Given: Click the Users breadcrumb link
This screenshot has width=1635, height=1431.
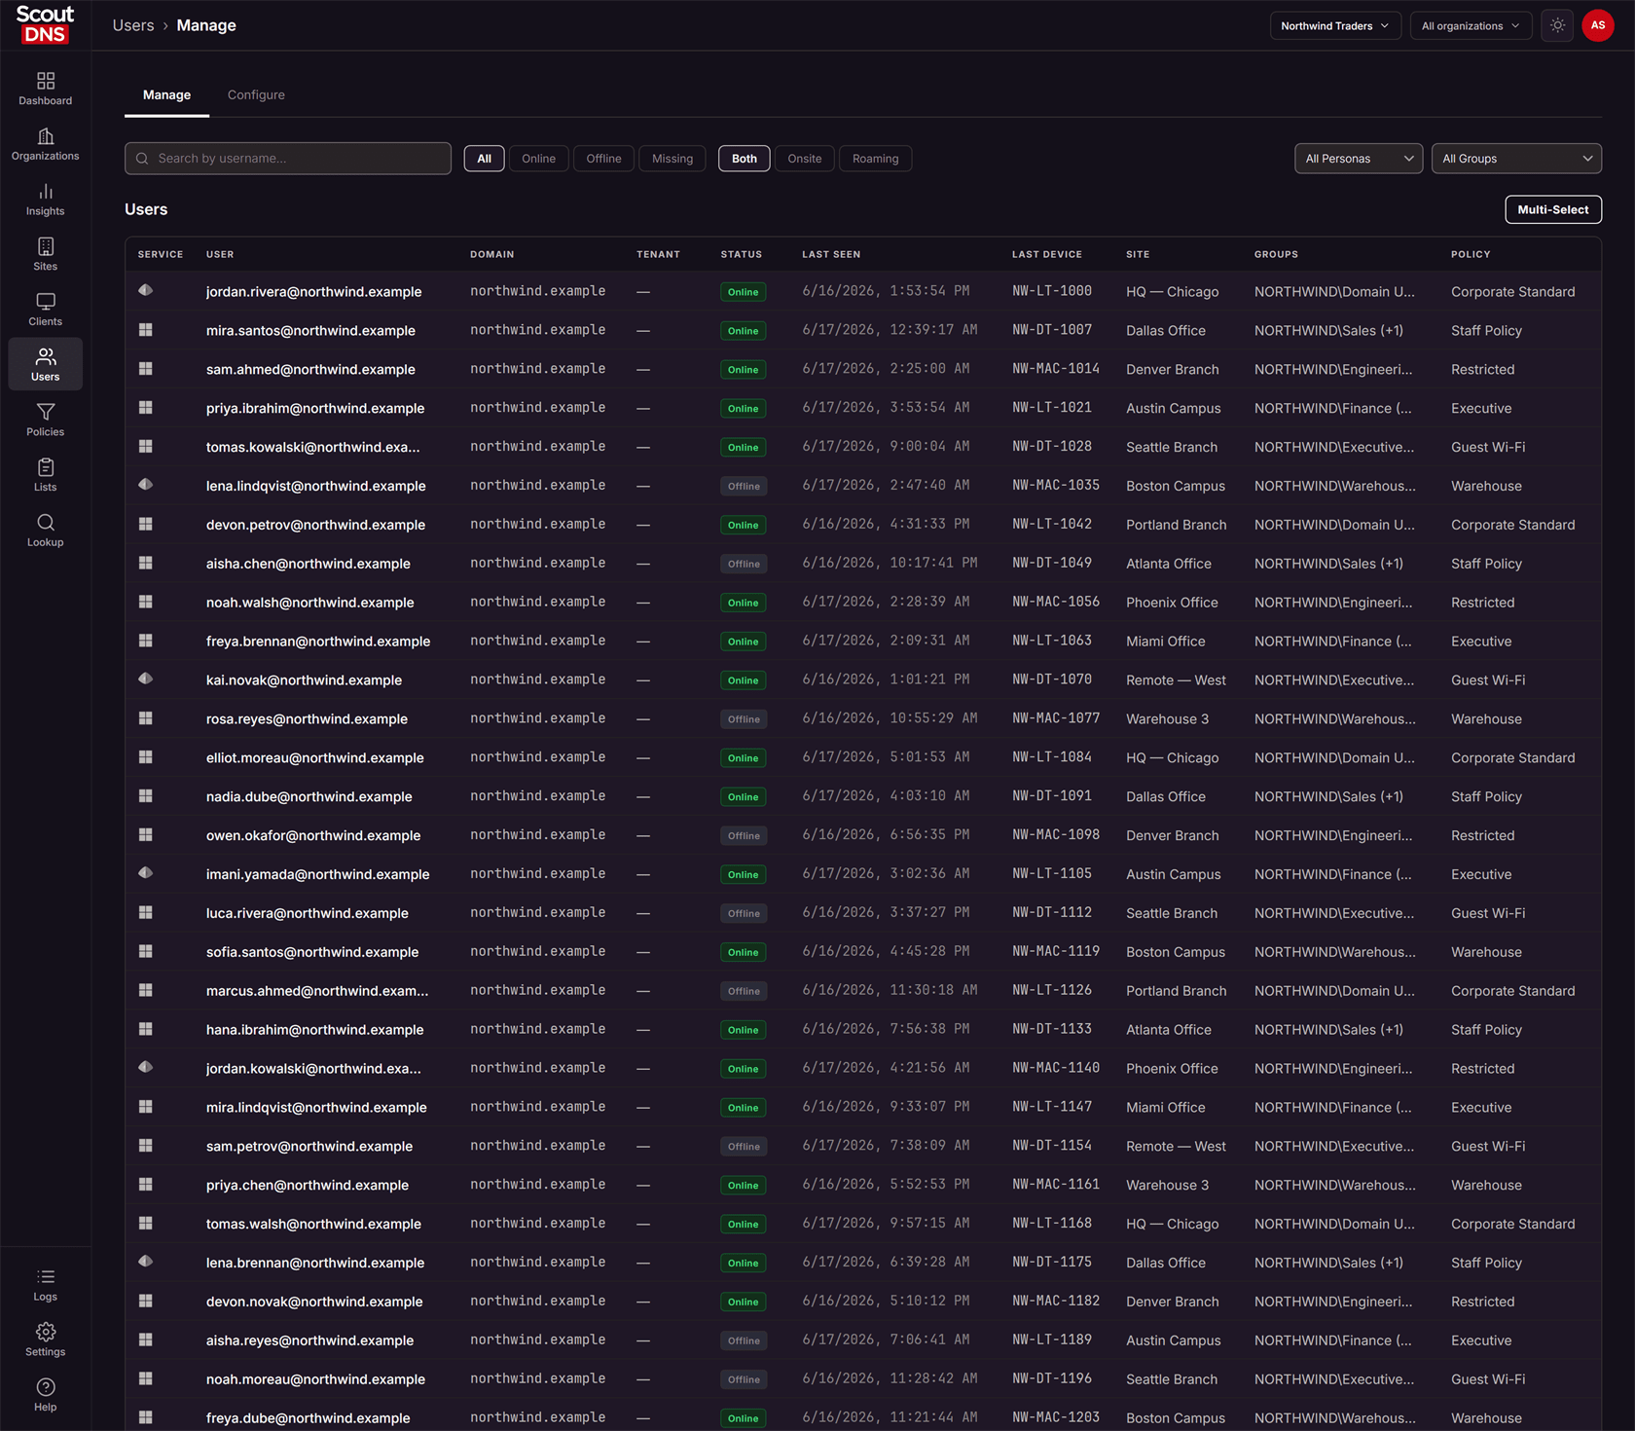Looking at the screenshot, I should 133,25.
